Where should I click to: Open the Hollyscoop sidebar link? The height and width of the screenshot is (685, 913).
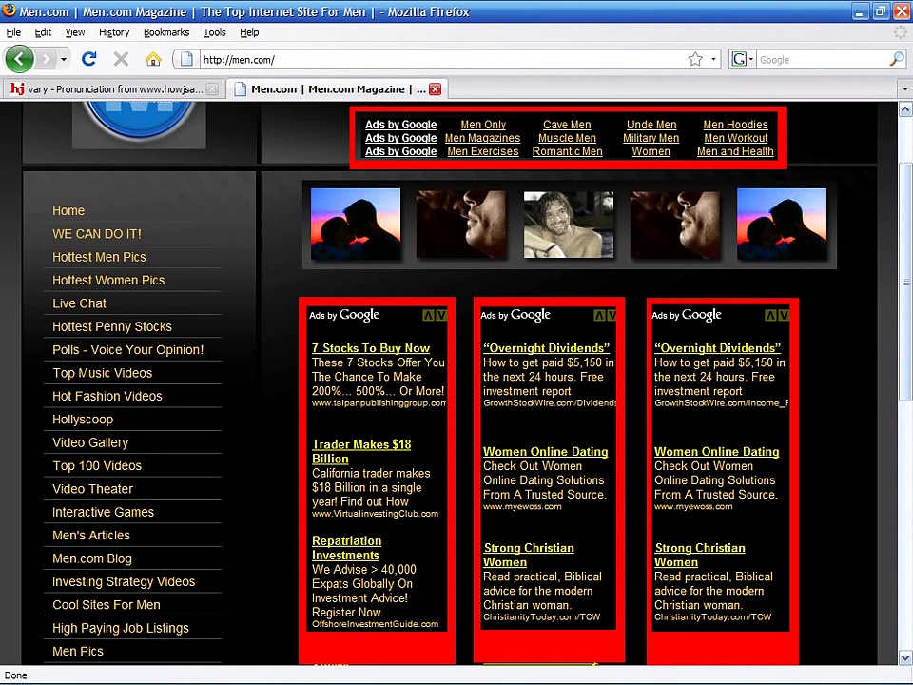[x=83, y=420]
